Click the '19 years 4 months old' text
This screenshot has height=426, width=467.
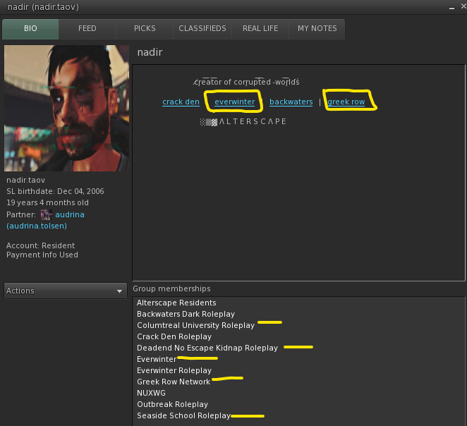tap(48, 202)
